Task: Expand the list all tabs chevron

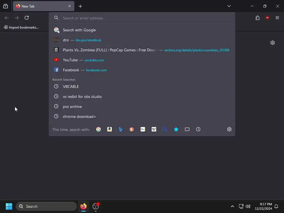Action: (229, 6)
